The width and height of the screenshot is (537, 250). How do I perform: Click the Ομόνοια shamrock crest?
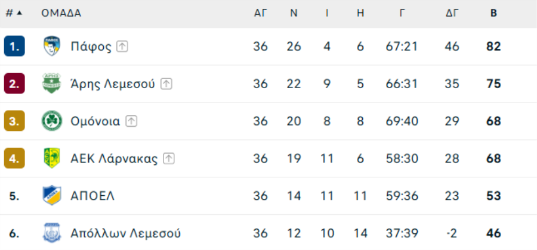click(52, 121)
